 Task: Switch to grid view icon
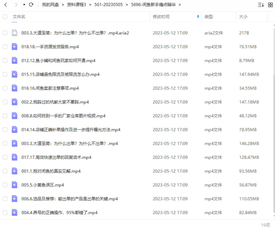(x=271, y=5)
